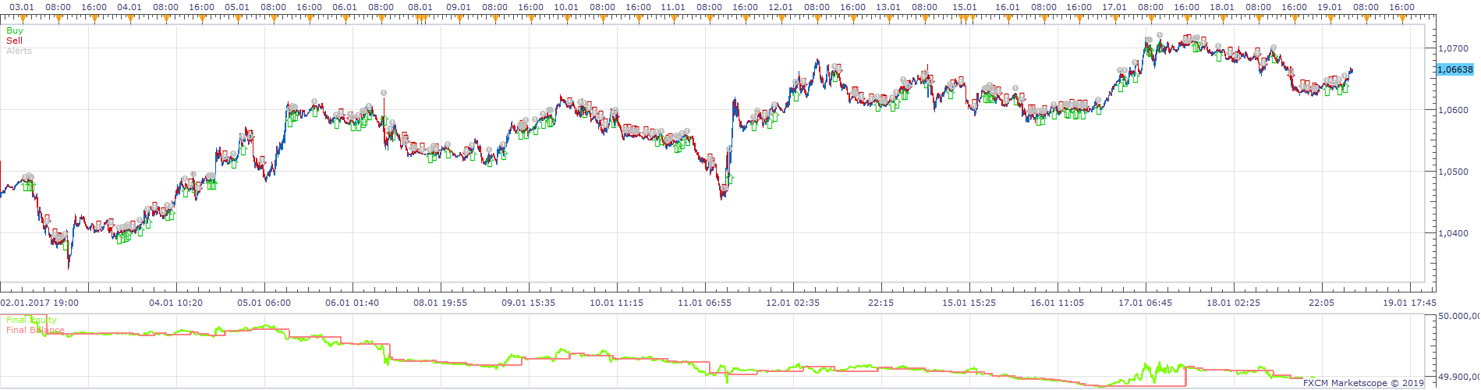Click orange triangle marker below 09.01
This screenshot has height=390, width=1481.
pos(459,19)
